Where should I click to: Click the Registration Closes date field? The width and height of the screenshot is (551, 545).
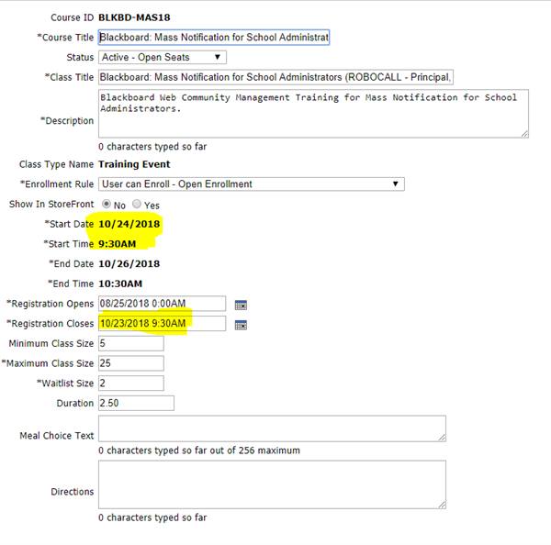coord(162,323)
